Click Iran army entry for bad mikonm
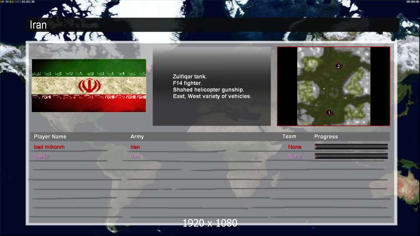420x236 pixels. [135, 147]
